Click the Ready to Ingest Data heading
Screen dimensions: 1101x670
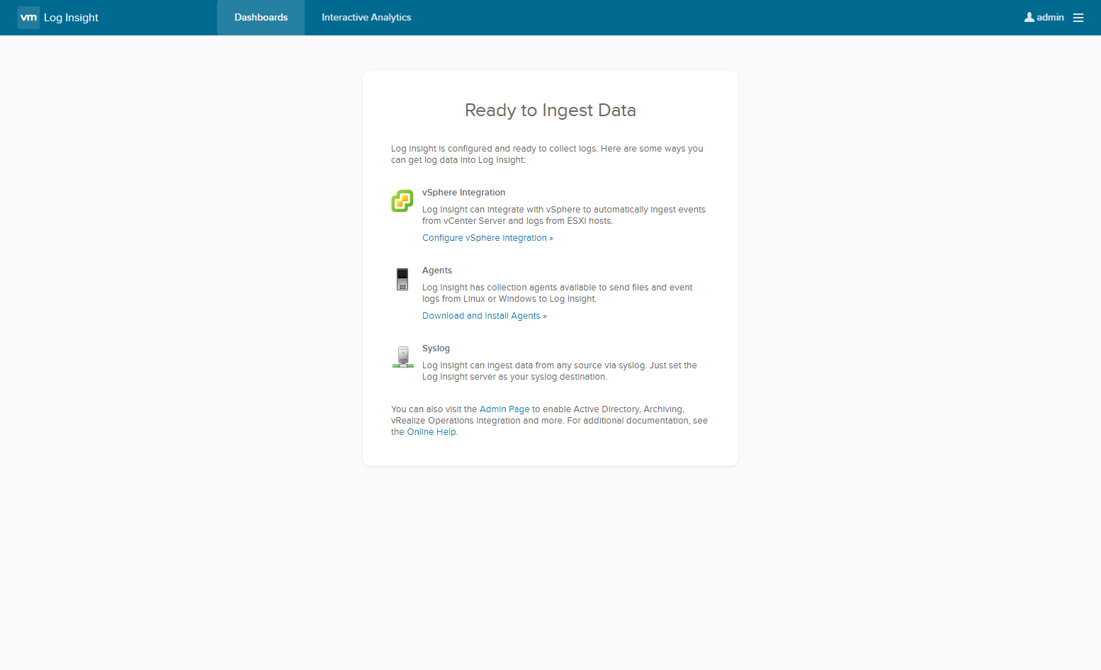(x=550, y=110)
